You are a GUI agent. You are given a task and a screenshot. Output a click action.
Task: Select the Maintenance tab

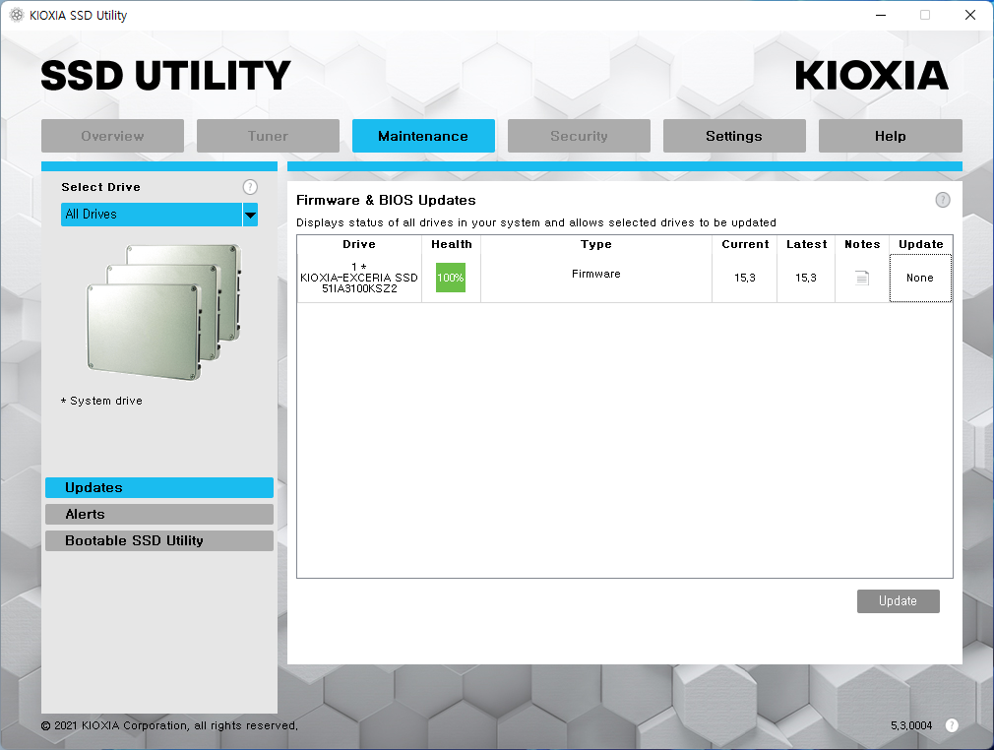point(423,136)
